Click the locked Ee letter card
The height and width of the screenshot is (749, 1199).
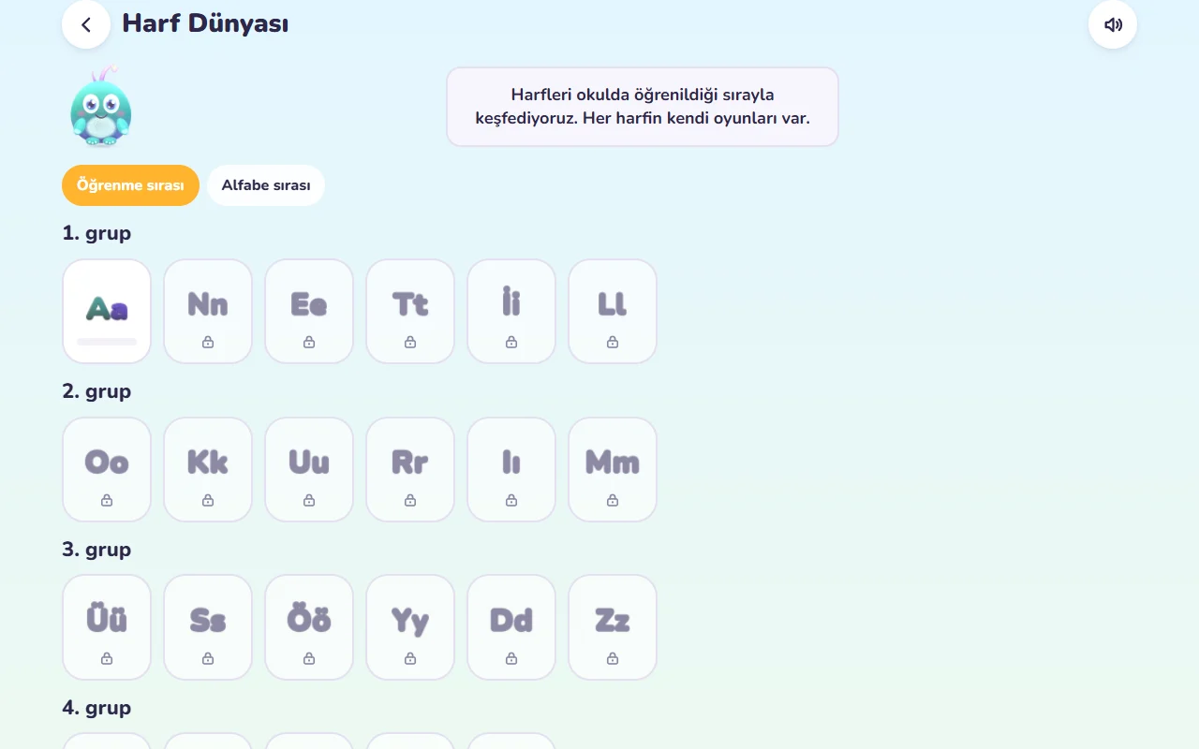point(309,311)
